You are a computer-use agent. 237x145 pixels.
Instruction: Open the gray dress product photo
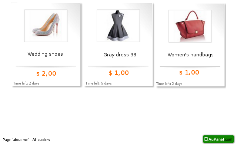click(118, 26)
